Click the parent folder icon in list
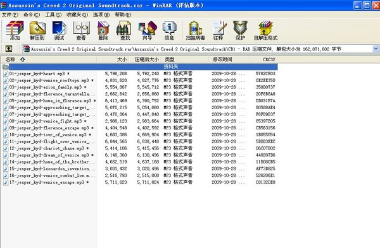Screen dimensions: 380x248 pos(6,67)
